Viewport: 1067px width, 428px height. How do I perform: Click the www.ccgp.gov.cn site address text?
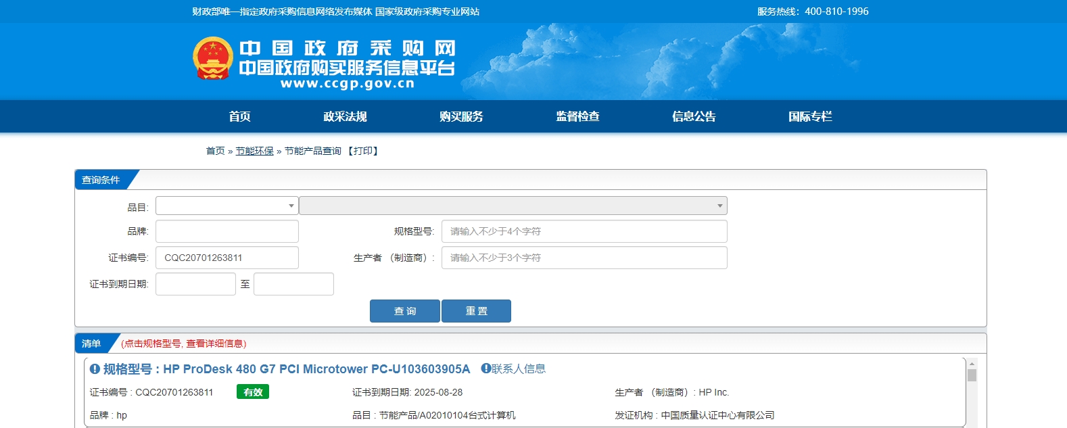click(x=348, y=84)
